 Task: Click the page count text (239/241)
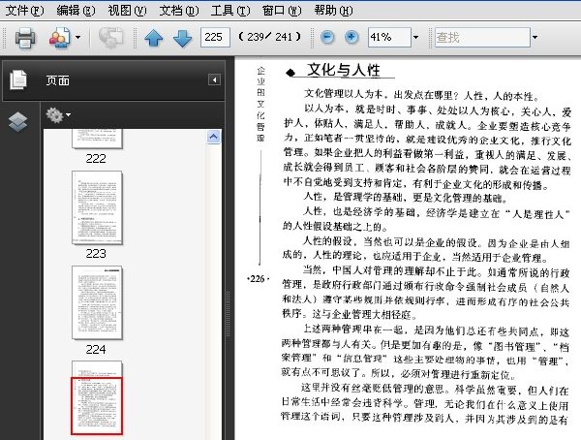pos(269,37)
